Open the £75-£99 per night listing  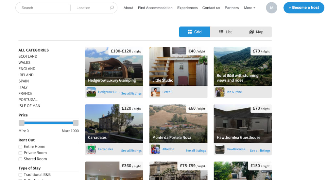[x=178, y=171]
